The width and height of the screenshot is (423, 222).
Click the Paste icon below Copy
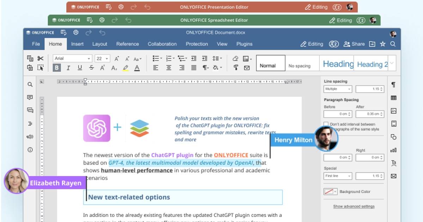30,68
